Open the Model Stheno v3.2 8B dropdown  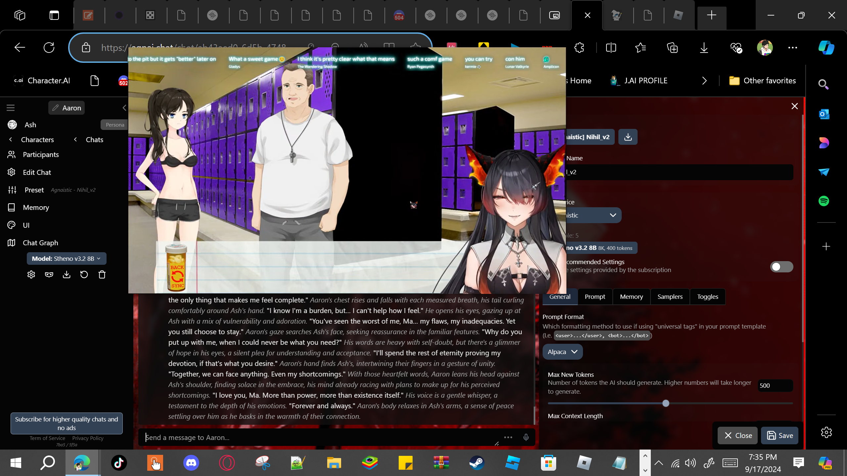[x=66, y=258]
